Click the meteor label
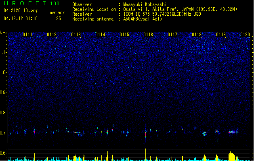Viewport: 254px width, 161px height. [57, 12]
